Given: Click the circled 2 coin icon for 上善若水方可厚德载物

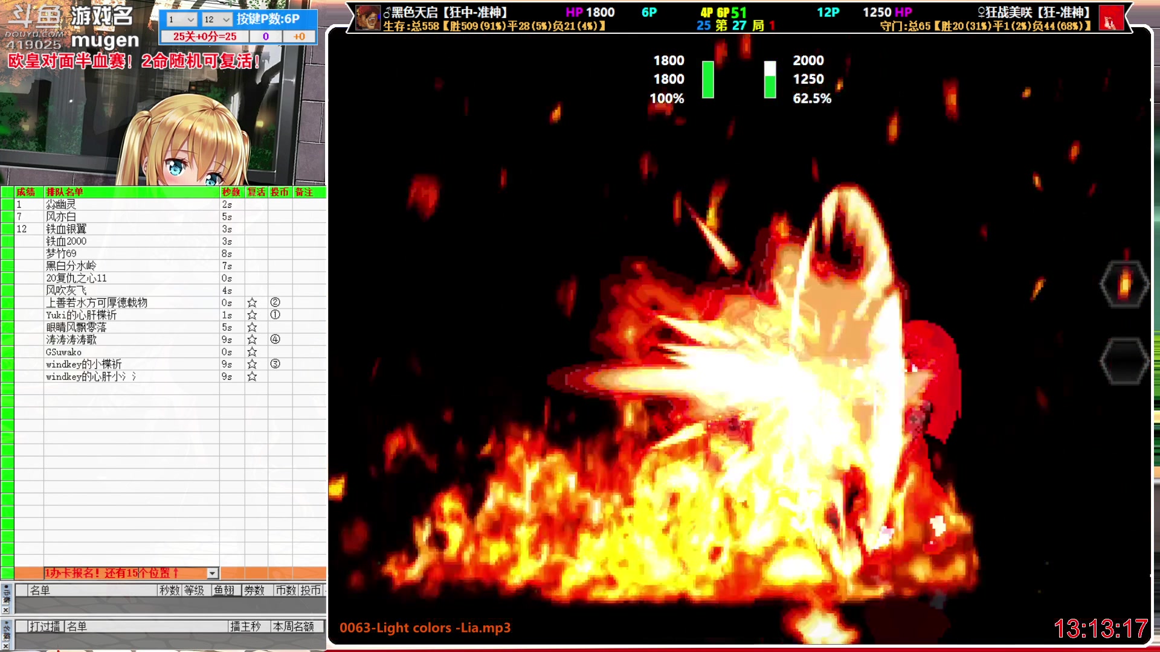Looking at the screenshot, I should point(275,302).
